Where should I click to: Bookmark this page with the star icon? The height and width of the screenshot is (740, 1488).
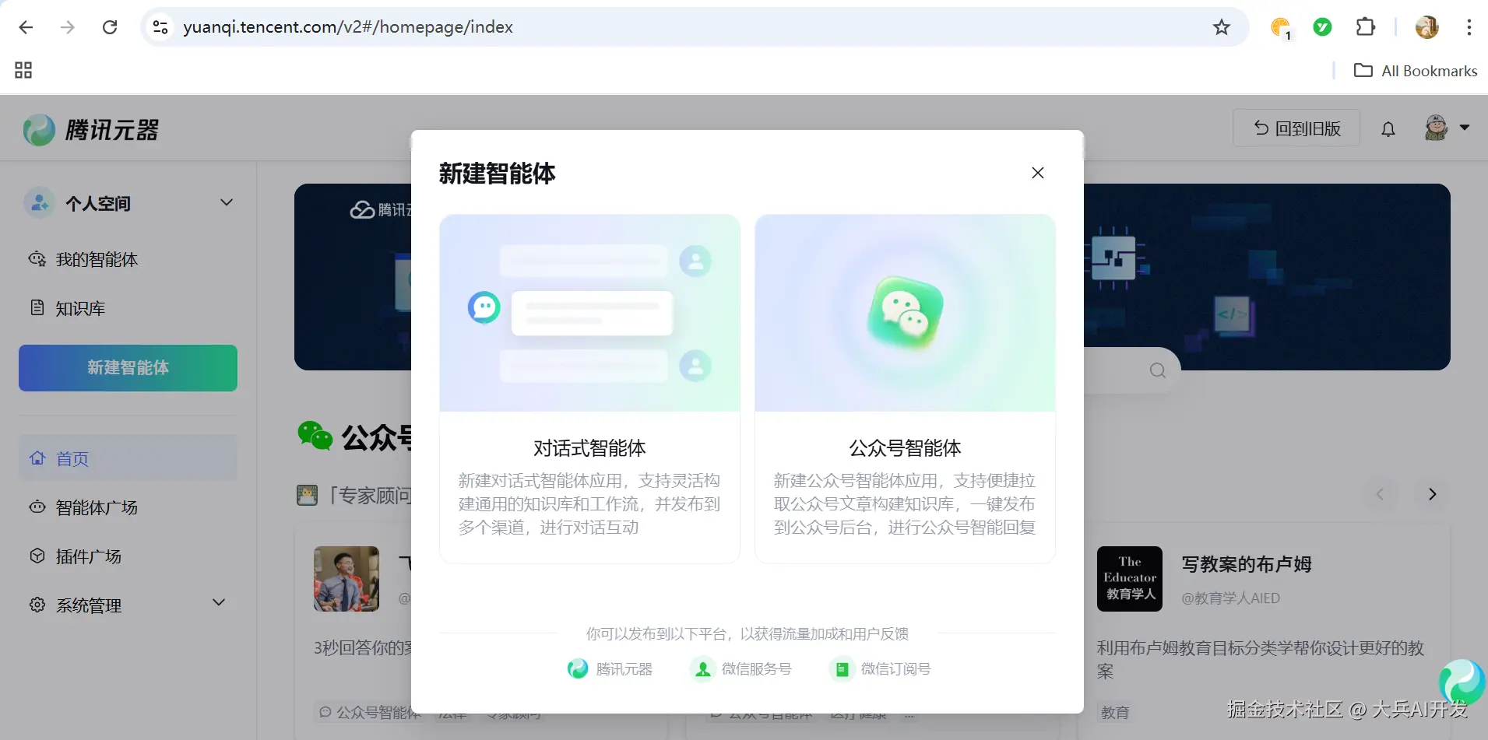tap(1222, 27)
